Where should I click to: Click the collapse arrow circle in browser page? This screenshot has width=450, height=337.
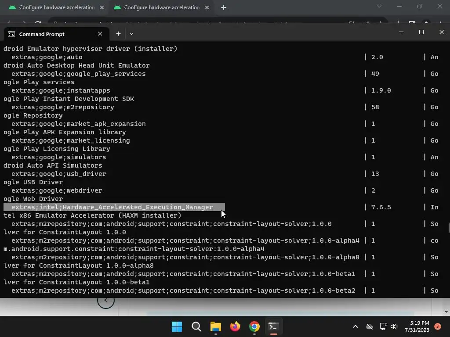pyautogui.click(x=105, y=300)
